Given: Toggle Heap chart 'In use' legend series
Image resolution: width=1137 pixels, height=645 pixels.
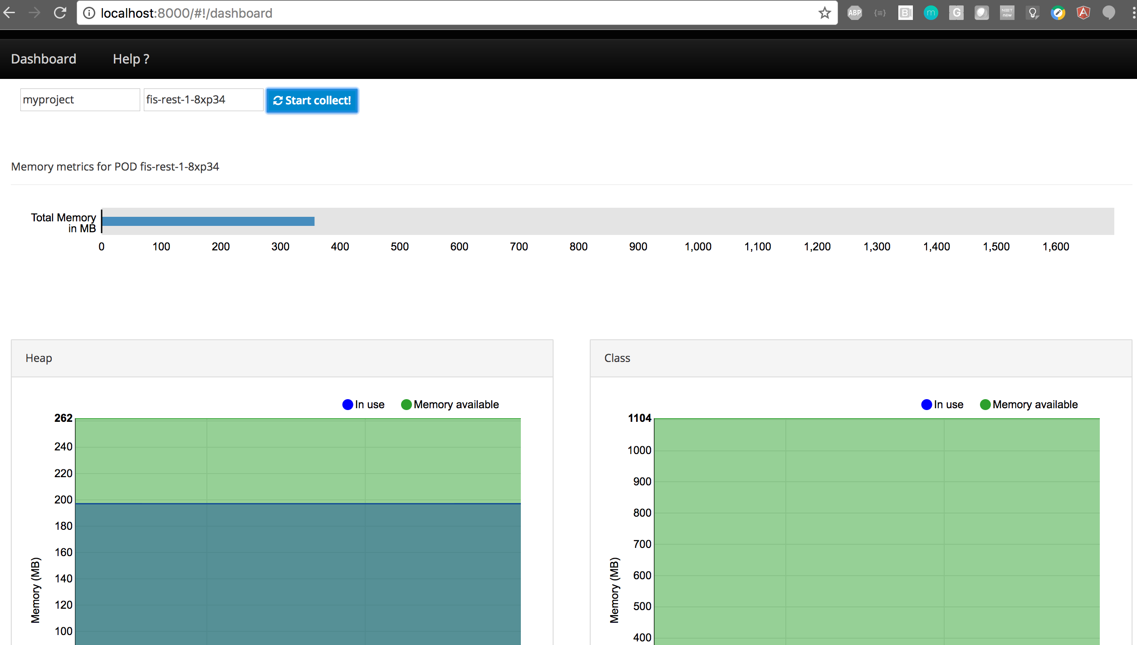Looking at the screenshot, I should (363, 404).
